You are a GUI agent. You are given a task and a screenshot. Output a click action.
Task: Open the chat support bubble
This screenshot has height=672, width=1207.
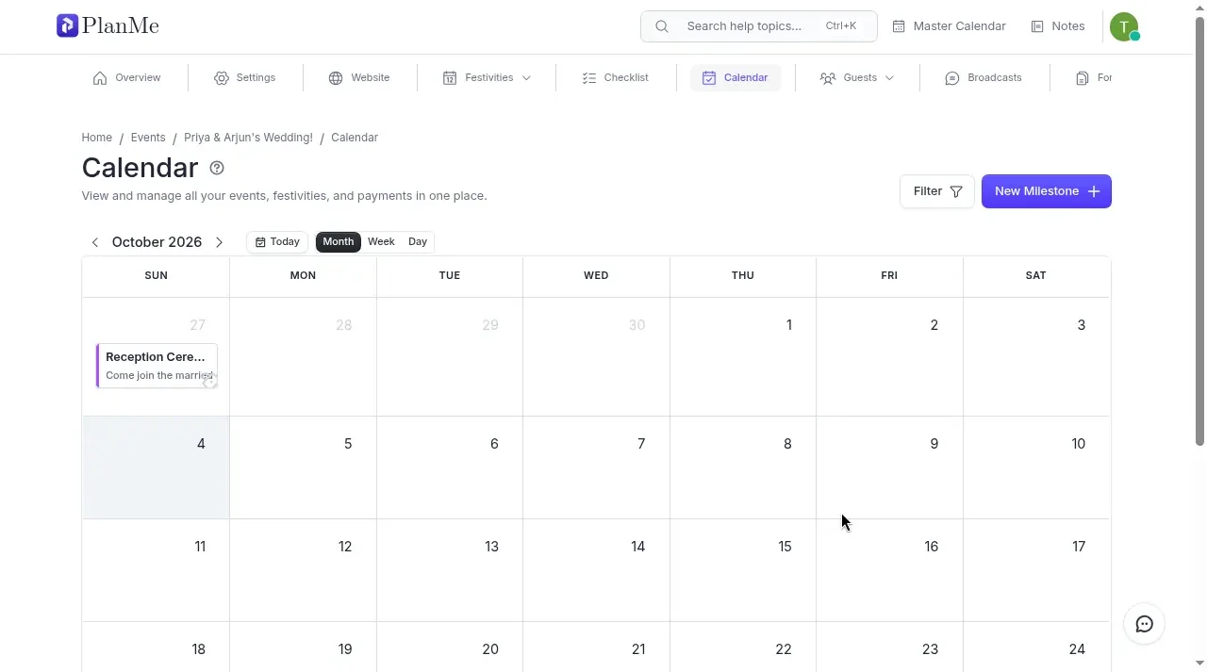tap(1145, 624)
